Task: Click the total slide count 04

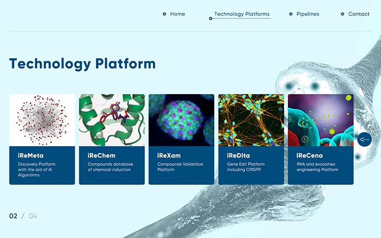Action: pos(33,216)
